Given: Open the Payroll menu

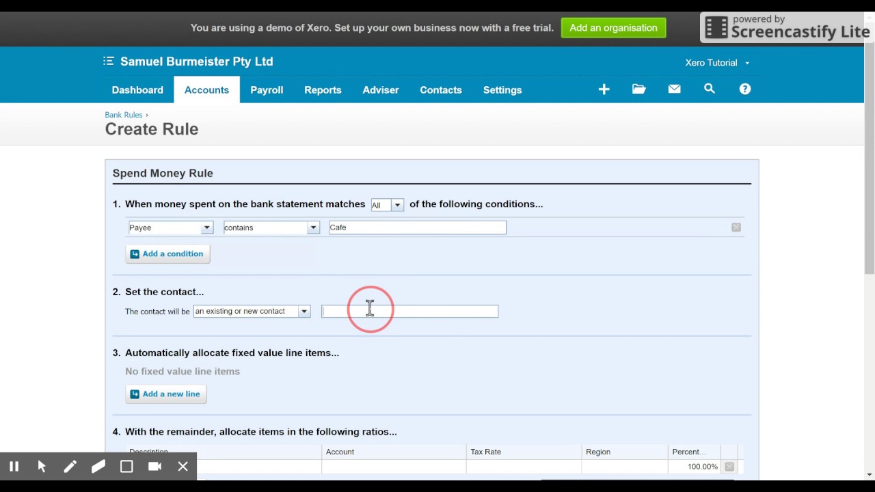Looking at the screenshot, I should [267, 90].
